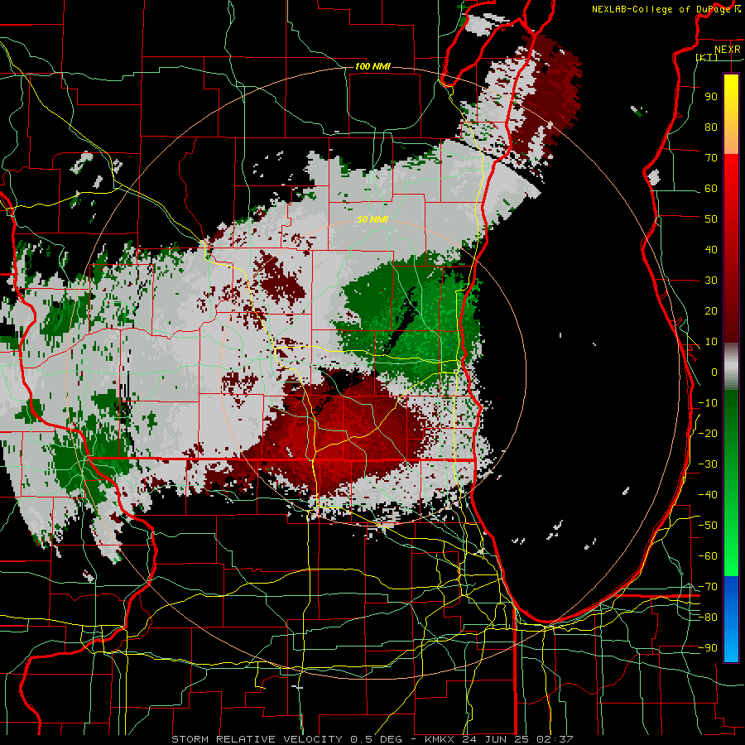This screenshot has height=745, width=745.
Task: Click the KMKX 24 JUN 25 02:37 timestamp
Action: pyautogui.click(x=499, y=739)
